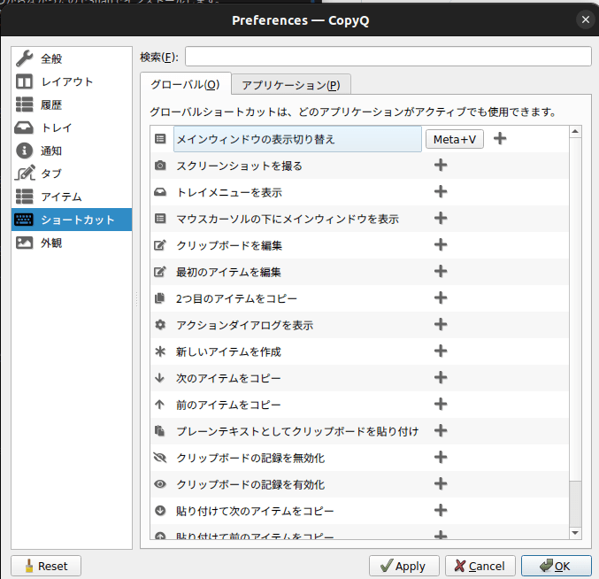Add shortcut for クリップボードの記録を有効化
The height and width of the screenshot is (579, 599).
pos(441,484)
